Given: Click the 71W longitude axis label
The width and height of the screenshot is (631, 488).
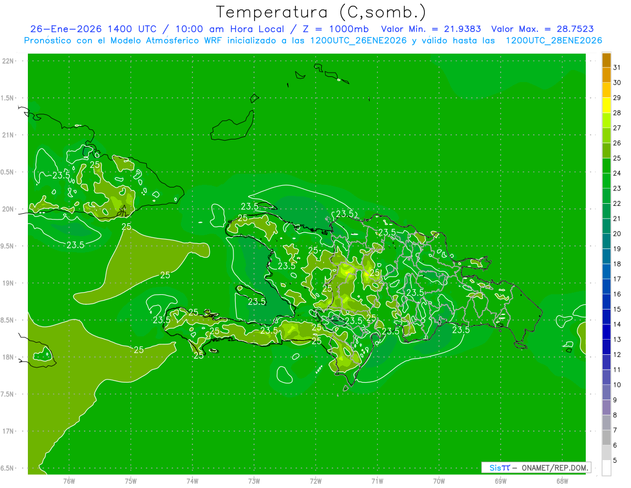Looking at the screenshot, I should (x=377, y=481).
